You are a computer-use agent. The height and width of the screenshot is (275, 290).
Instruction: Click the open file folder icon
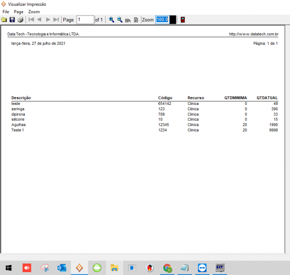(x=4, y=20)
